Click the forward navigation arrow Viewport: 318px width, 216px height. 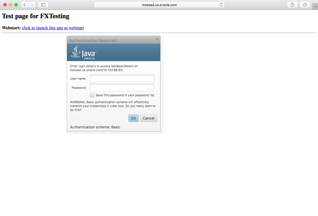pos(32,5)
